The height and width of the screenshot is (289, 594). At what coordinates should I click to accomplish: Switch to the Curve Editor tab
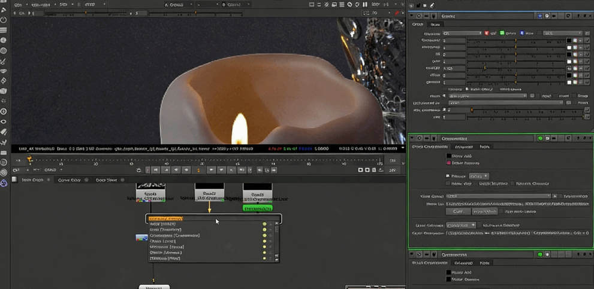[x=69, y=180]
